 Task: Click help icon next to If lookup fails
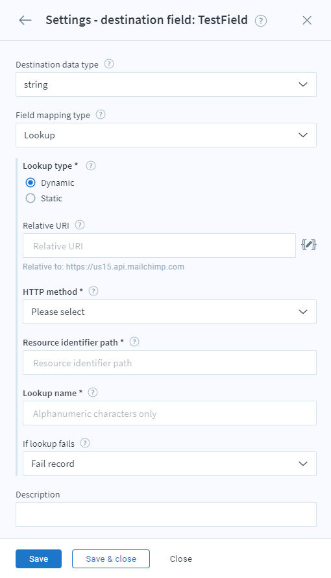click(85, 443)
